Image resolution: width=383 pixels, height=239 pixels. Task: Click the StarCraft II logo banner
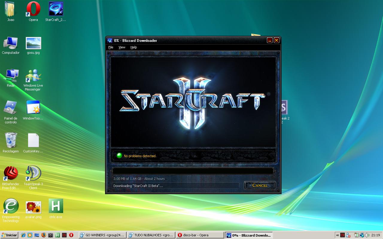pyautogui.click(x=193, y=102)
